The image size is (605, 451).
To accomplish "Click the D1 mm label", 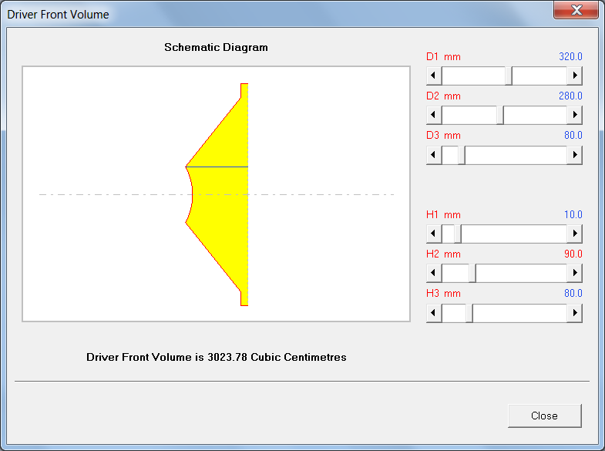I will click(443, 57).
